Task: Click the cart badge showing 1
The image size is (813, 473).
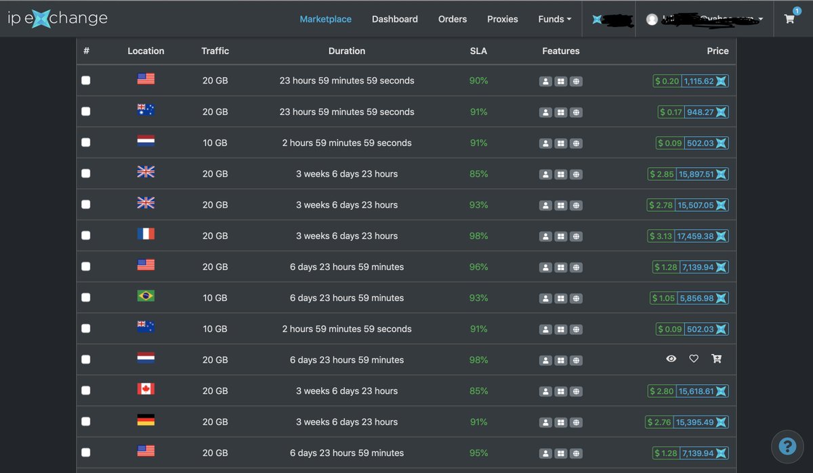Action: pos(797,11)
